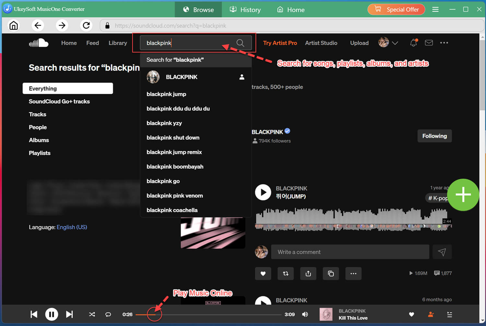Open Artist Studio link
The height and width of the screenshot is (326, 486).
click(321, 43)
